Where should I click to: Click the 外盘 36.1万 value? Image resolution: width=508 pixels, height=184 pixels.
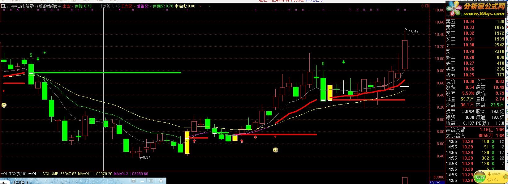click(468, 105)
